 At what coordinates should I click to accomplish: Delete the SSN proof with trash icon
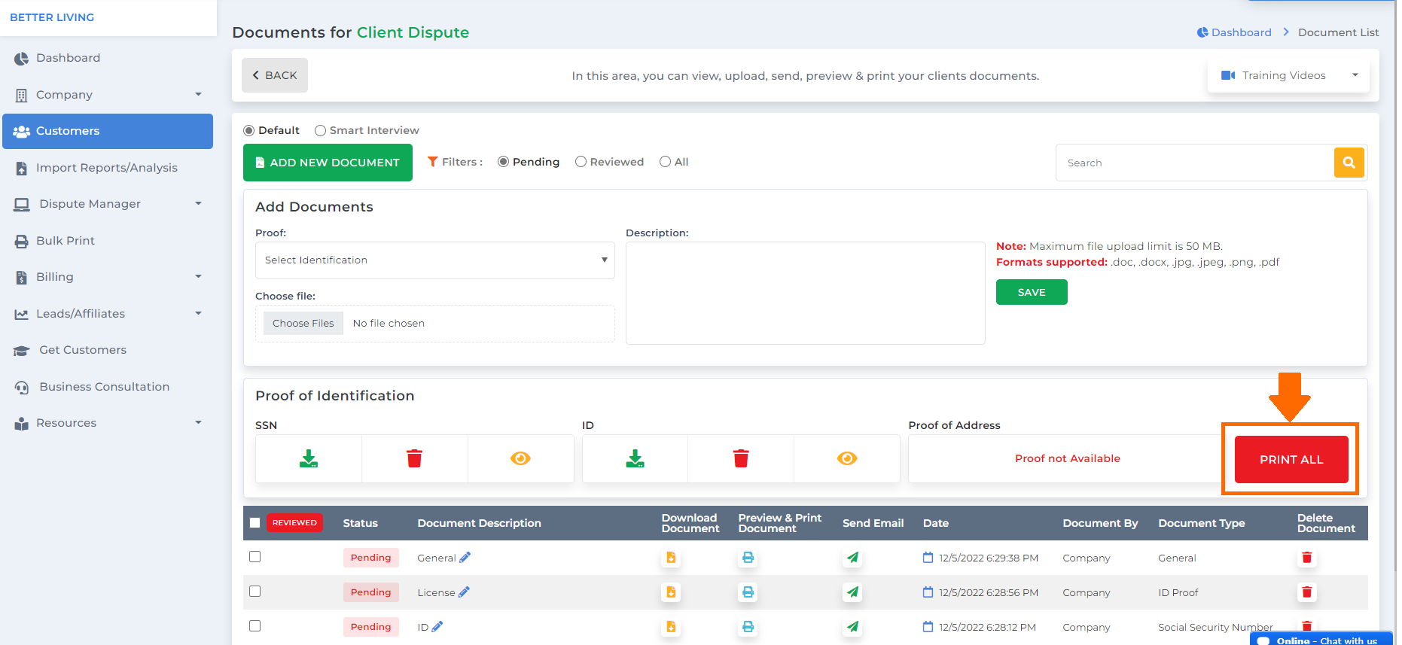(414, 458)
